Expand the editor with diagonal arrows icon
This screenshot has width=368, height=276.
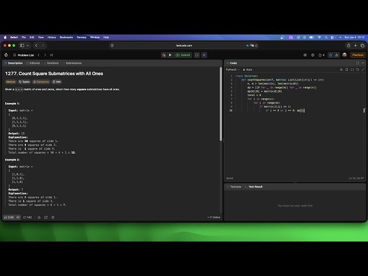[363, 70]
